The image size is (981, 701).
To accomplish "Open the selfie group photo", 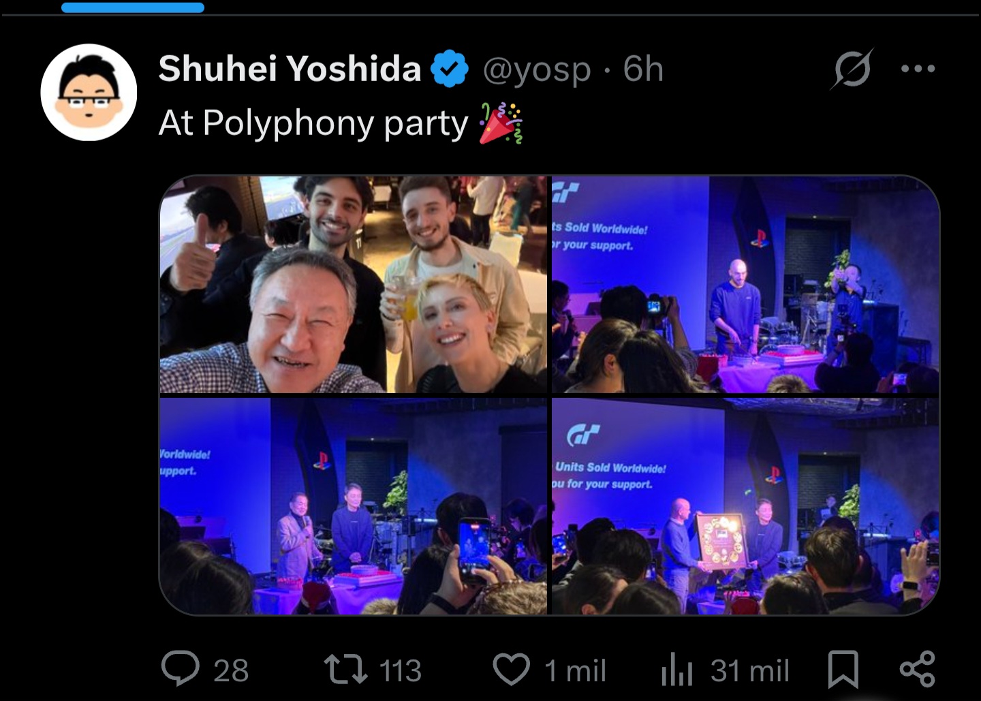I will [354, 285].
